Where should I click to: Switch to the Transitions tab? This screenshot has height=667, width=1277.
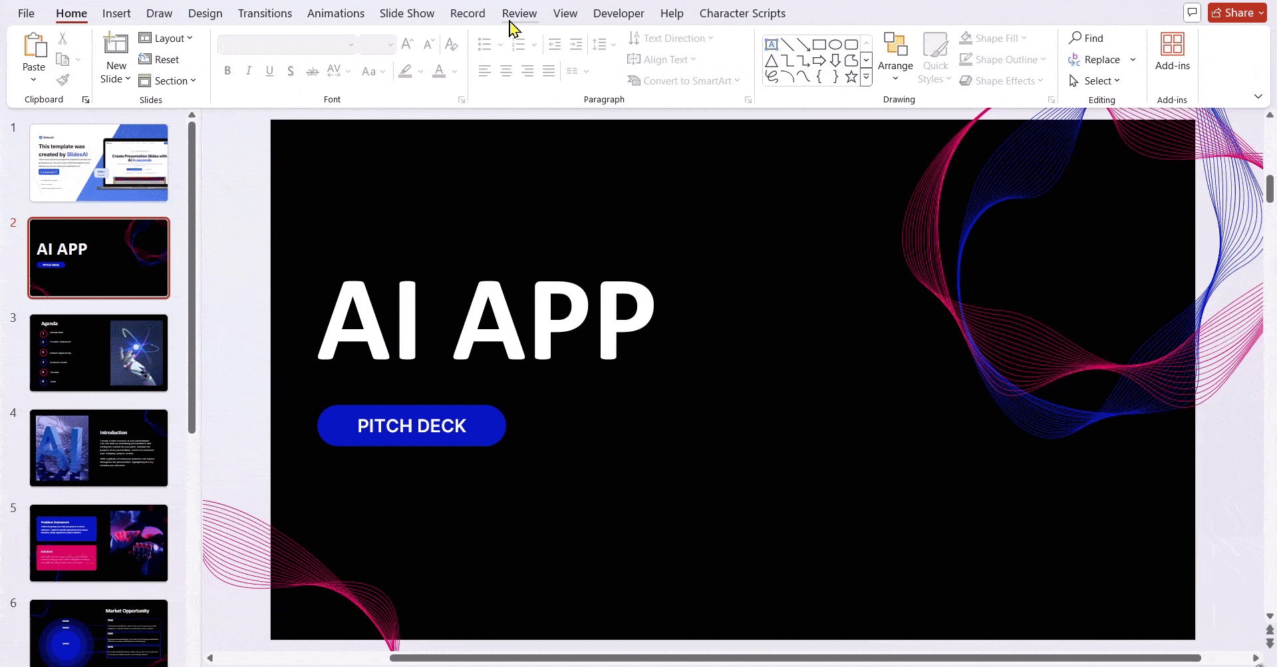tap(265, 13)
